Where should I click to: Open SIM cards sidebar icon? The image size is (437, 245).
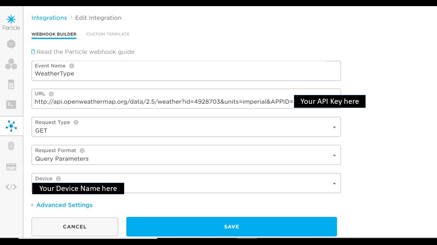[11, 84]
